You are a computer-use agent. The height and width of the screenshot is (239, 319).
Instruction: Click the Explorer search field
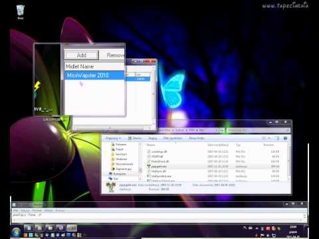click(x=258, y=130)
